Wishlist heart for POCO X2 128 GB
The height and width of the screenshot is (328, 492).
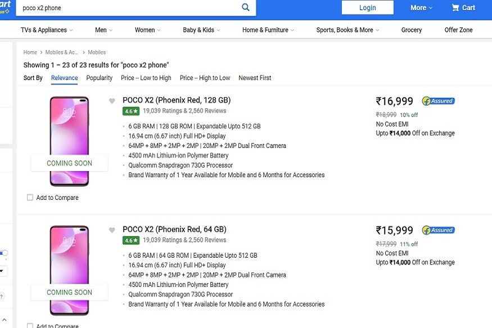(112, 101)
